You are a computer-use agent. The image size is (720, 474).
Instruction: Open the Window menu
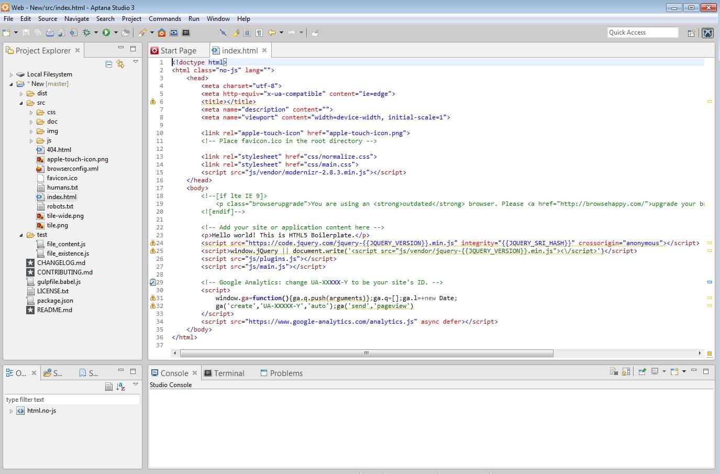pos(218,18)
